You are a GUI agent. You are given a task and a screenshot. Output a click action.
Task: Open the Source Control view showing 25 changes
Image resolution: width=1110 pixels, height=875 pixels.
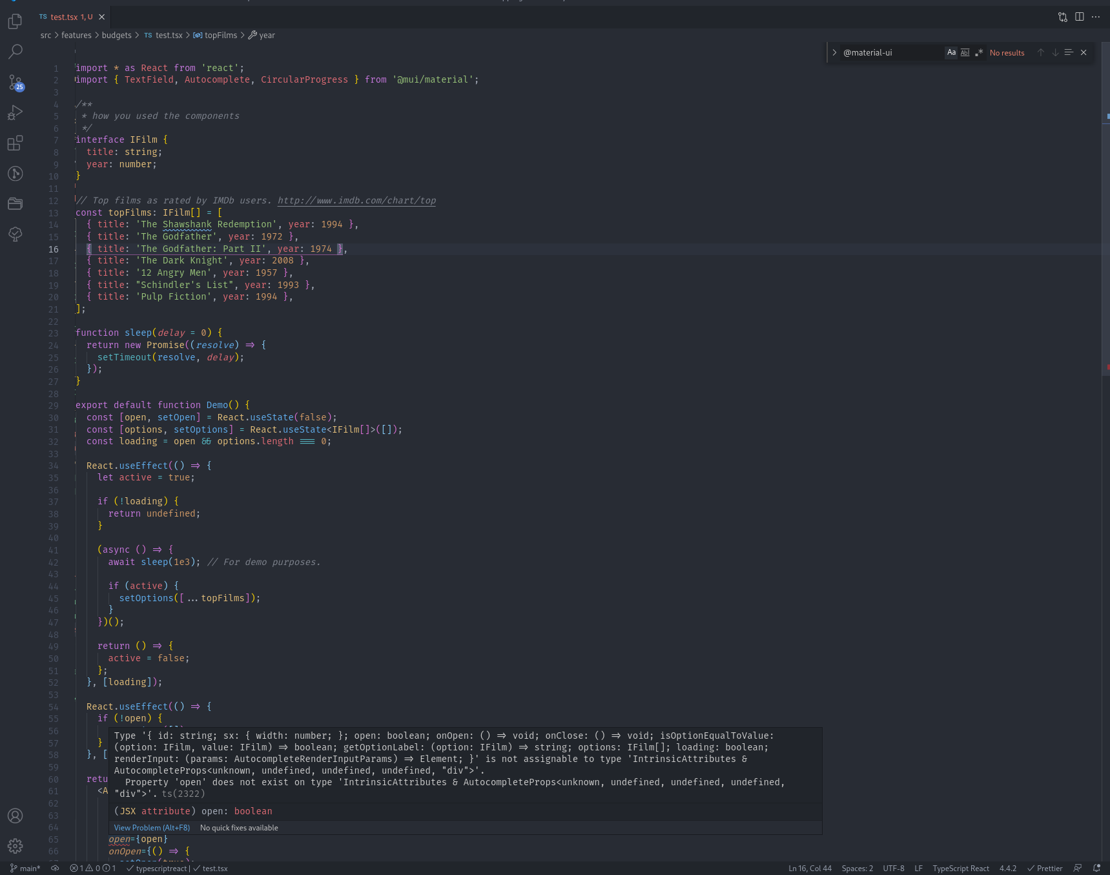pos(15,83)
